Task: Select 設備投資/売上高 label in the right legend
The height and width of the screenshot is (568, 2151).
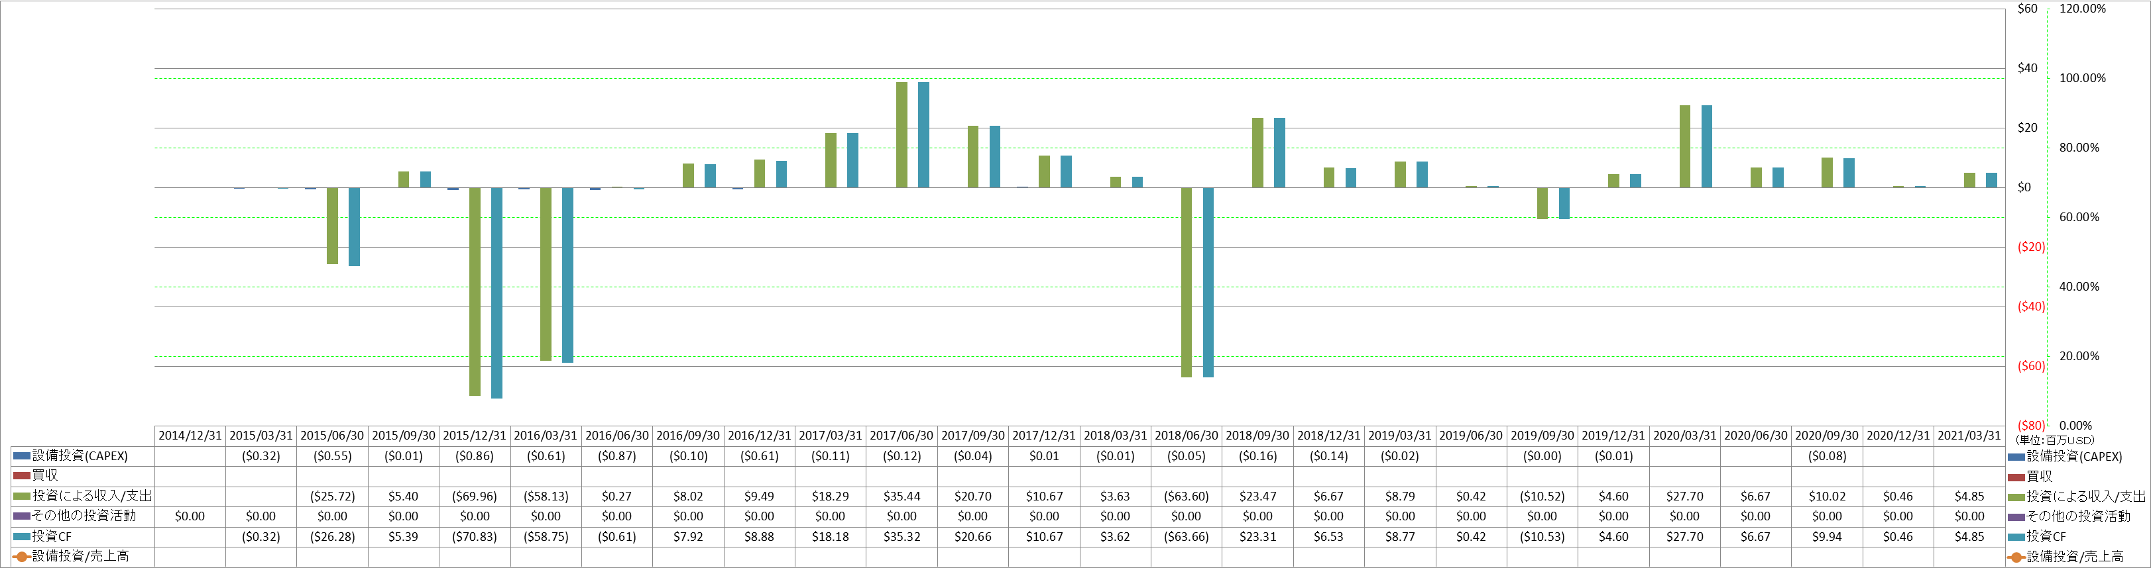Action: (x=2075, y=556)
